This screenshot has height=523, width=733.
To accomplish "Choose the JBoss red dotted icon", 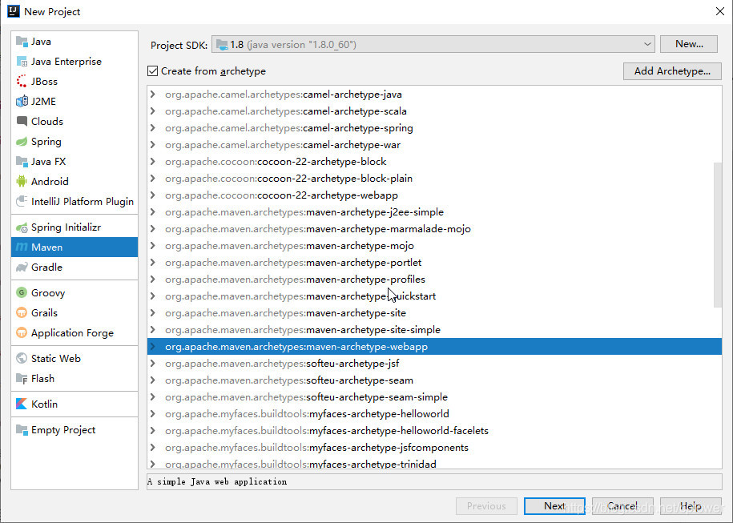I will click(x=22, y=82).
